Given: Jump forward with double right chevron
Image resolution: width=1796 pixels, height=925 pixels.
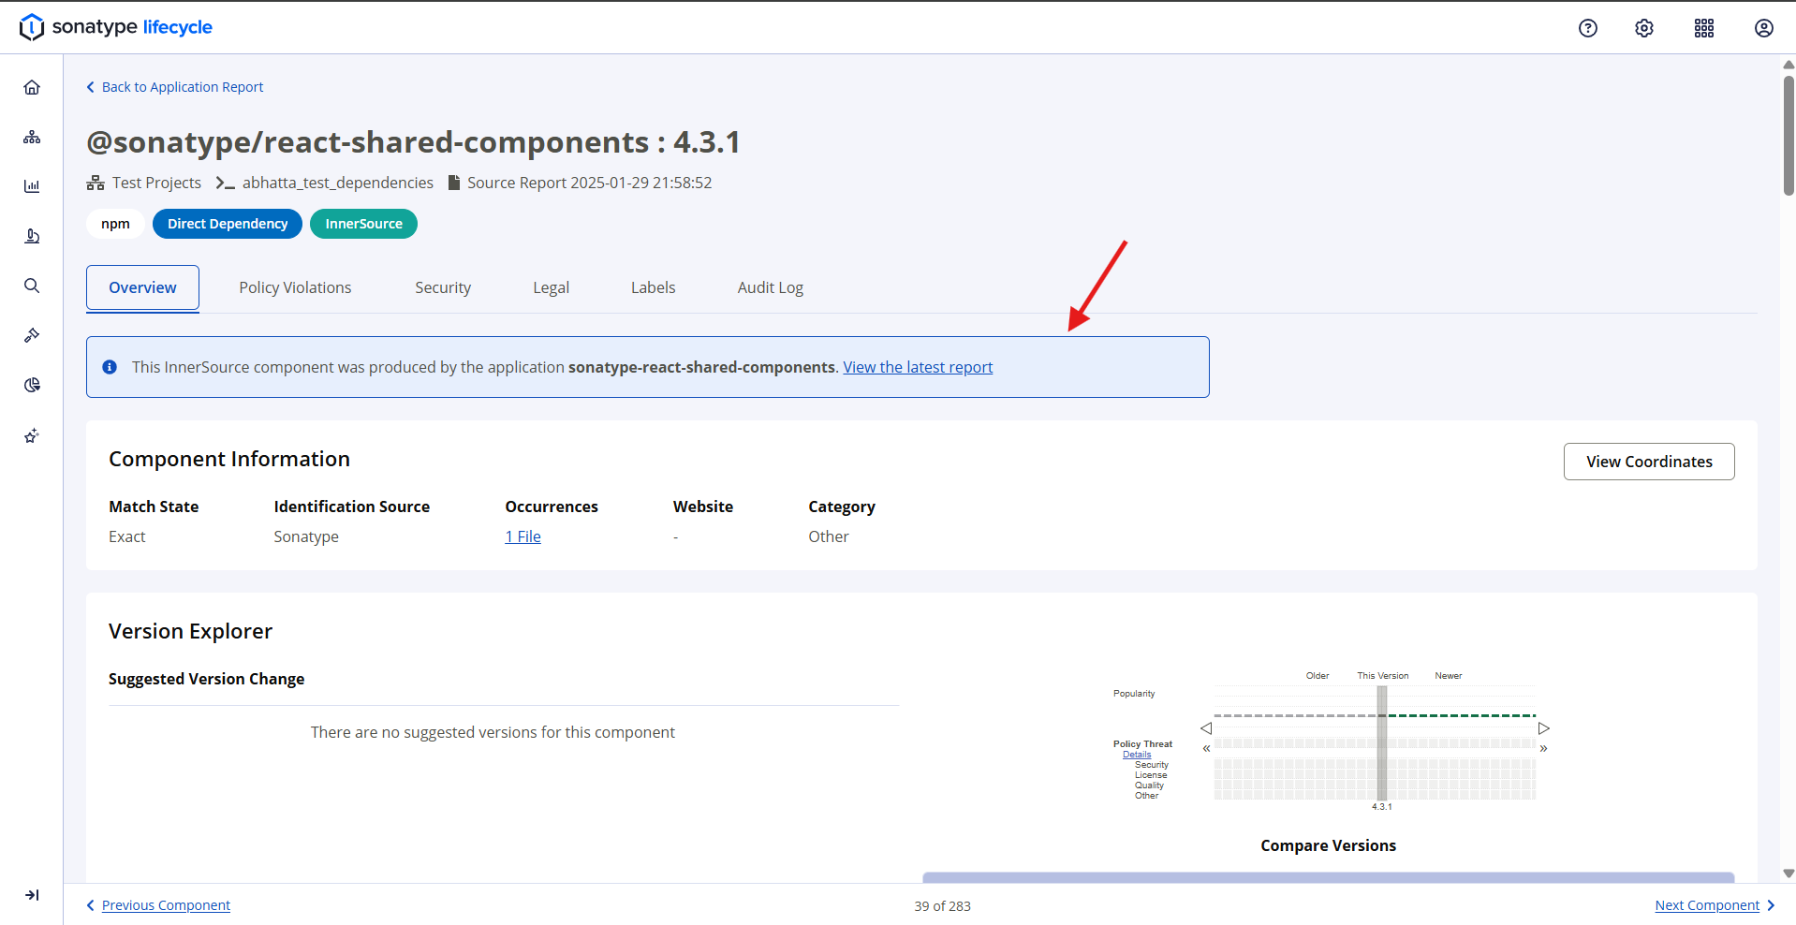Looking at the screenshot, I should coord(1543,748).
